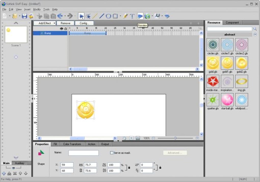
Task: Click the Remove effect button
Action: pos(66,23)
